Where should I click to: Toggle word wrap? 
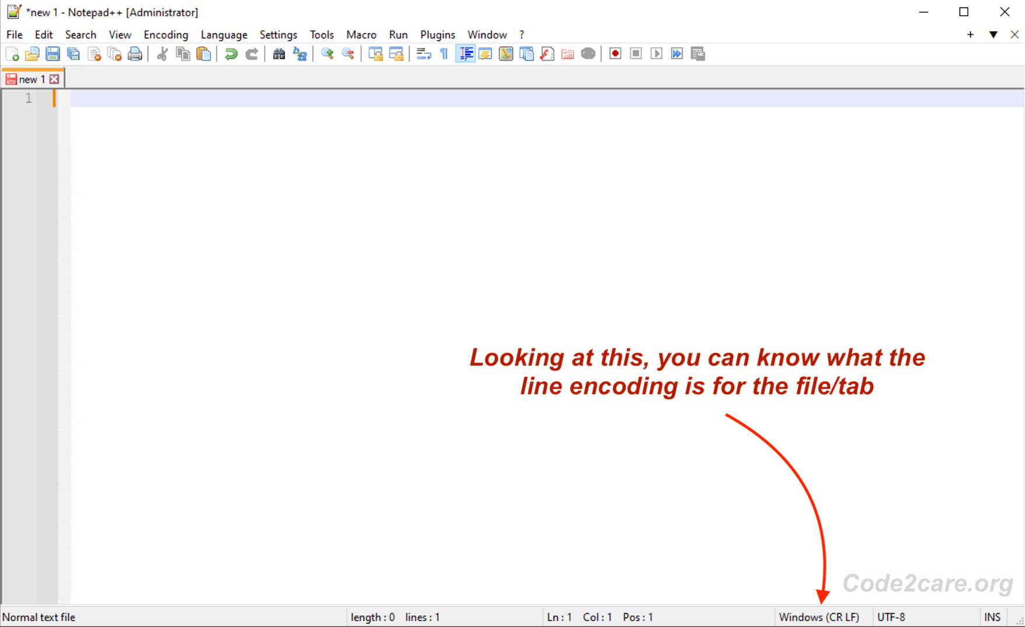tap(423, 53)
